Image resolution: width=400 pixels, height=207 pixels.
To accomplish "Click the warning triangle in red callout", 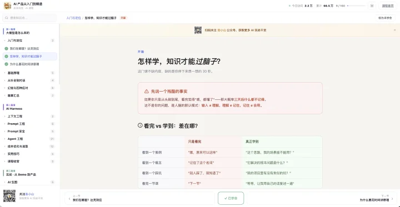I will pos(147,91).
